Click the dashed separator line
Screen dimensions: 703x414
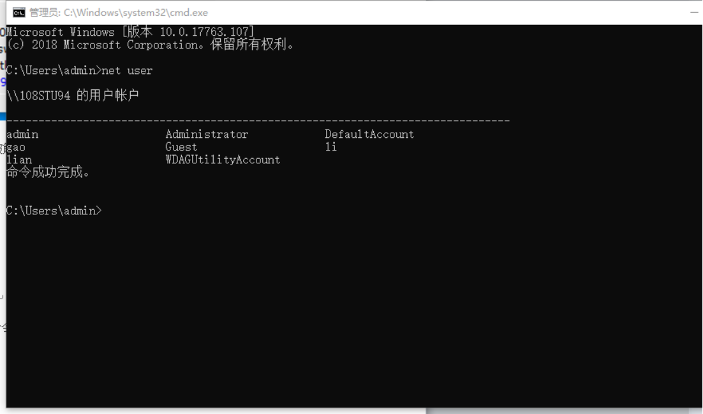[x=258, y=121]
